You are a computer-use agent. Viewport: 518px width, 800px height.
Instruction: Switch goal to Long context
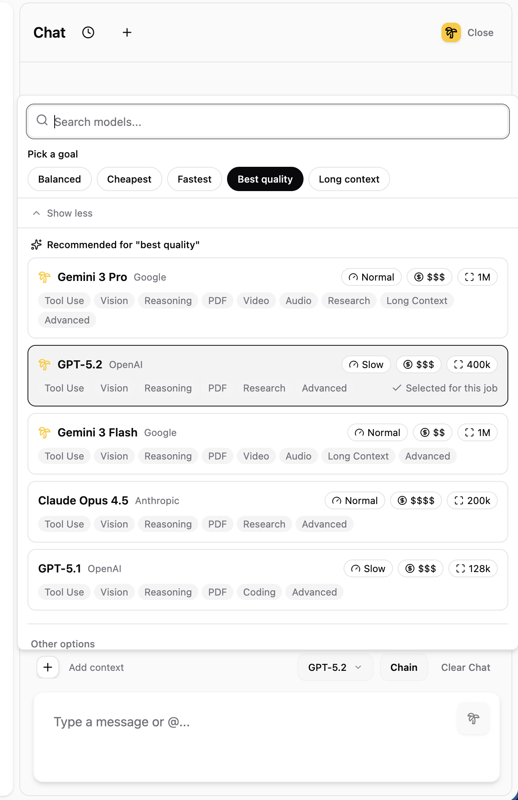point(349,179)
